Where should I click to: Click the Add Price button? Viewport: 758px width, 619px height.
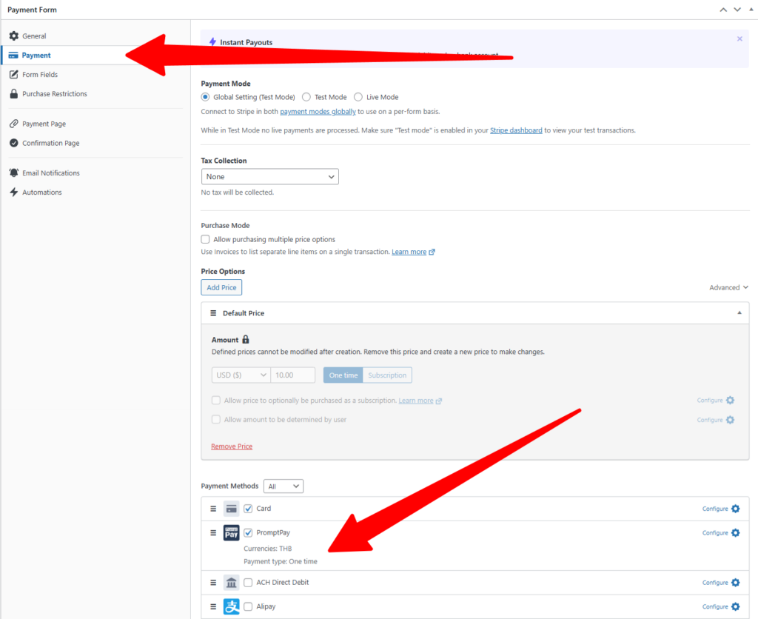click(221, 287)
